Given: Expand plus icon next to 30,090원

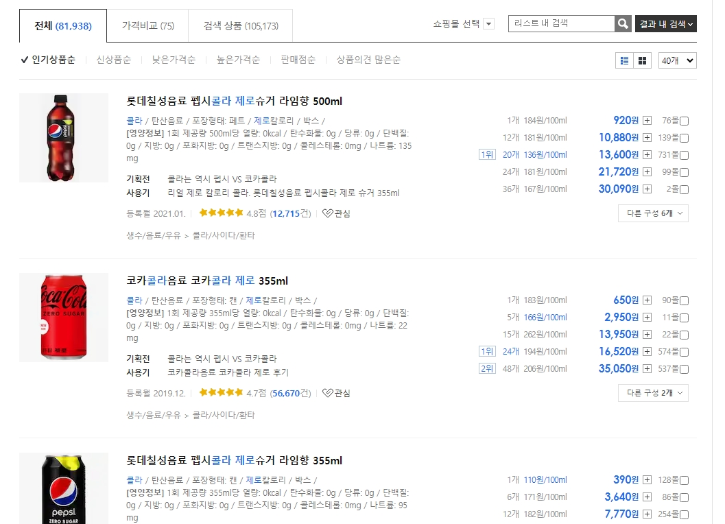Looking at the screenshot, I should coord(647,189).
